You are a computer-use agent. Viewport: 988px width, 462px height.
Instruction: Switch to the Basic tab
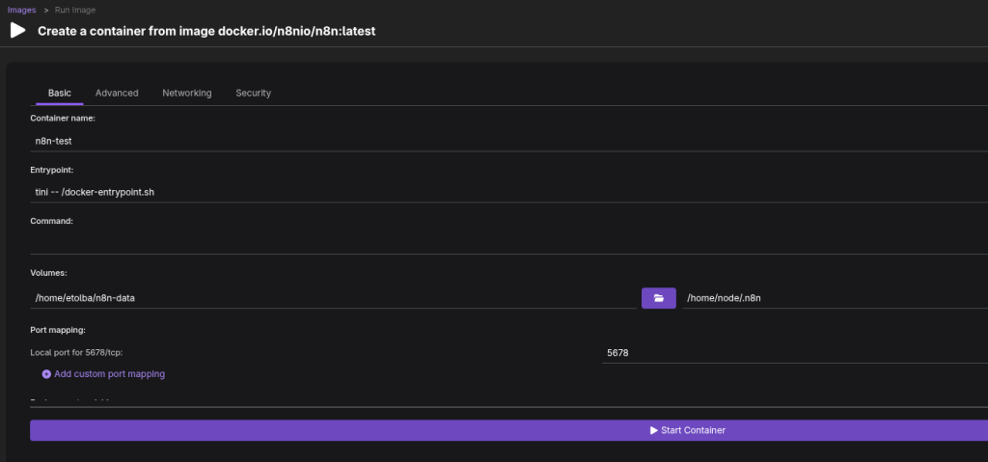pyautogui.click(x=60, y=94)
